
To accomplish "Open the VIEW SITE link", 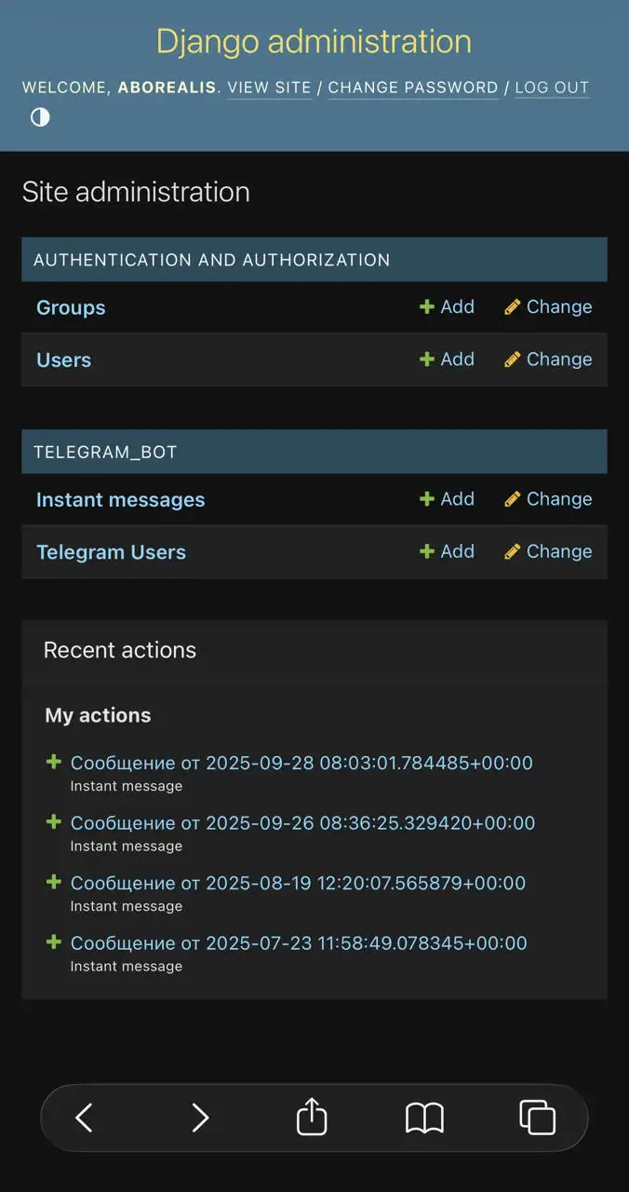I will pos(269,88).
